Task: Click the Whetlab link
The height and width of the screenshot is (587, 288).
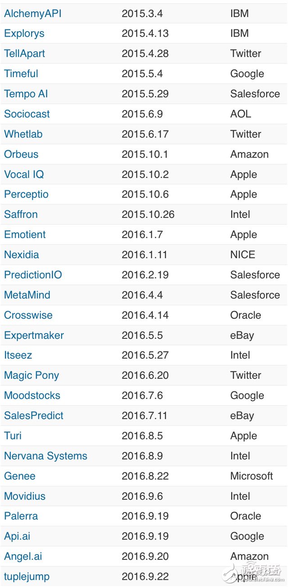Action: click(x=23, y=134)
